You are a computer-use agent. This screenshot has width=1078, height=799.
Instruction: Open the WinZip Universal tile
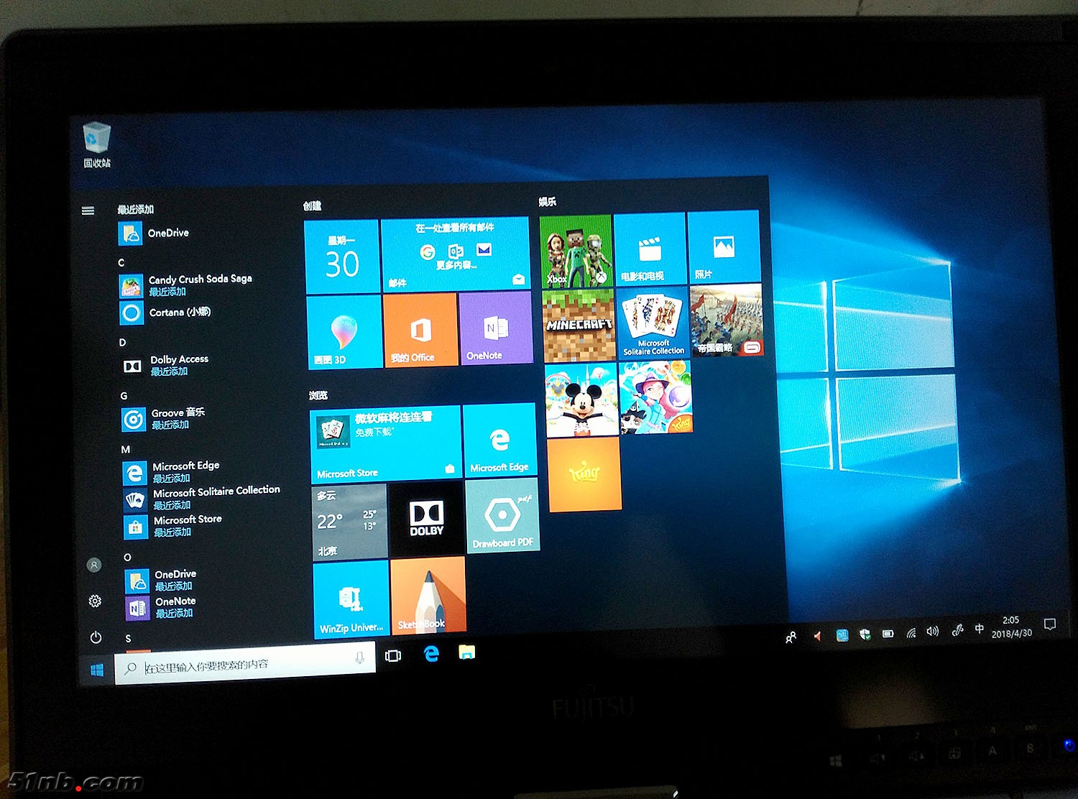pyautogui.click(x=351, y=600)
